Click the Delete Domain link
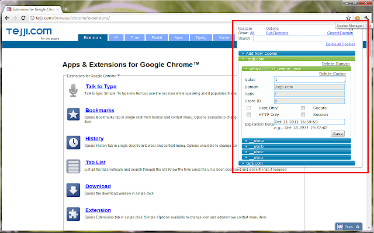 pos(336,63)
